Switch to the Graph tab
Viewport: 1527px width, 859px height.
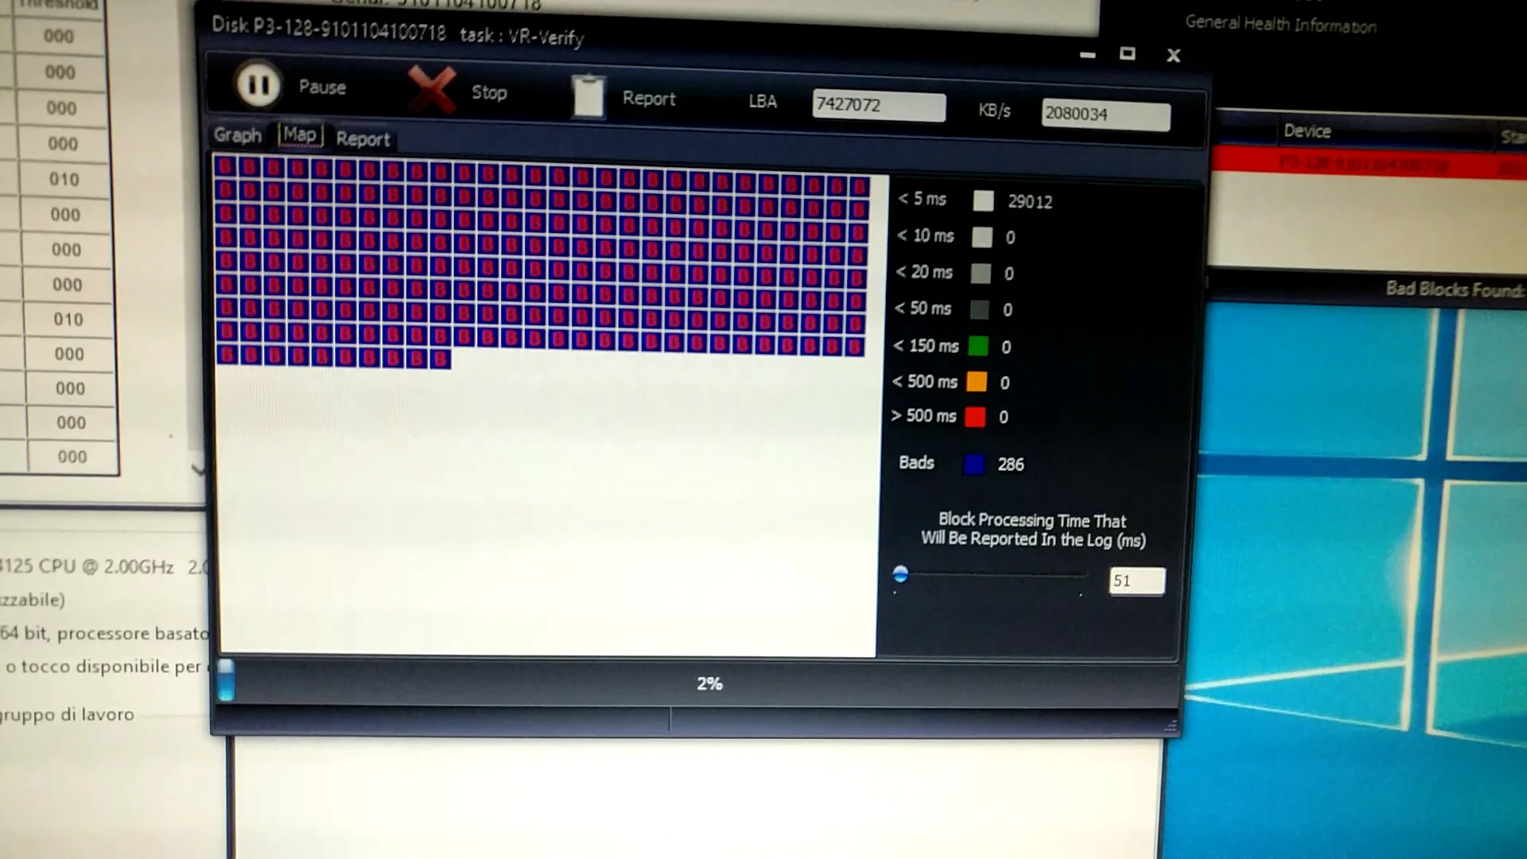pos(237,135)
